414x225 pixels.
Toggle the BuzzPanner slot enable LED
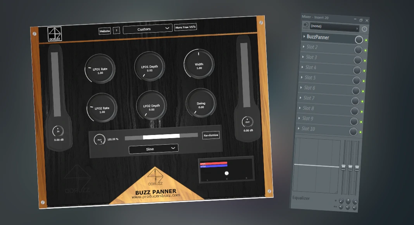(366, 40)
